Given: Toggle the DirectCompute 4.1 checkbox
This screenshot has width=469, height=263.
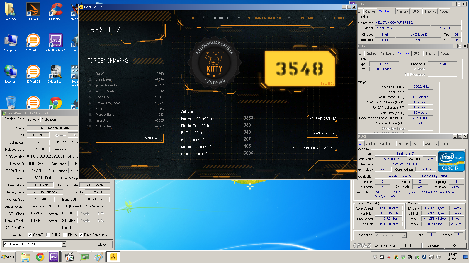Looking at the screenshot, I should [x=81, y=235].
